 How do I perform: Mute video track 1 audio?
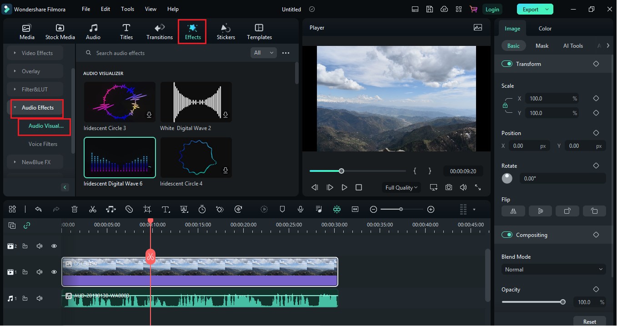click(40, 272)
